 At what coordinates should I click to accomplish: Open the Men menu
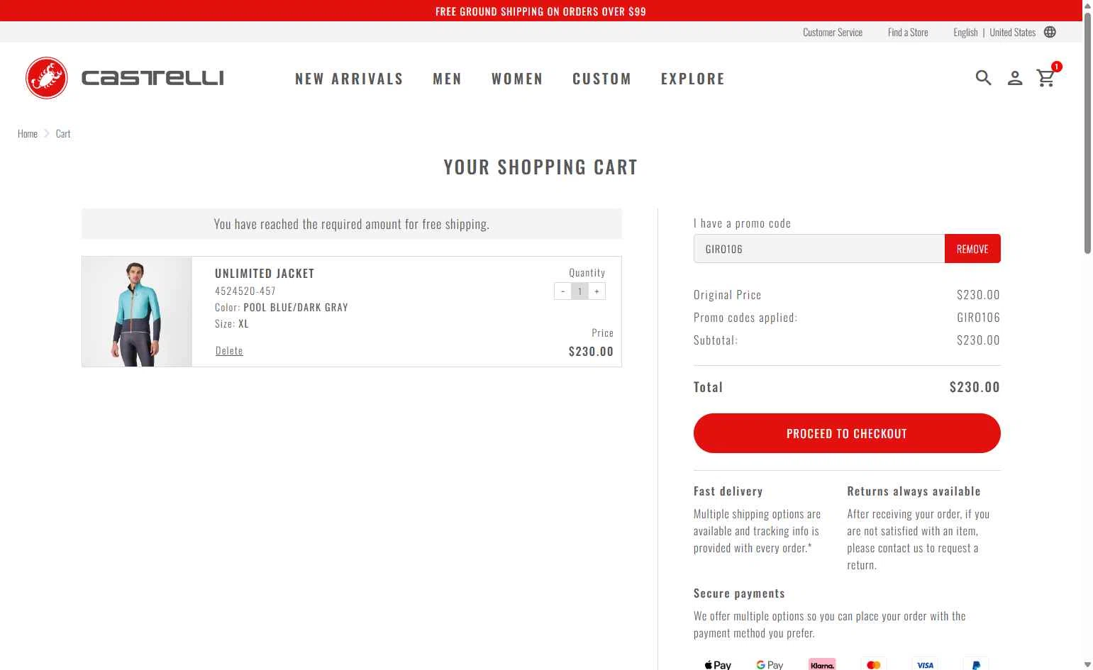[448, 79]
